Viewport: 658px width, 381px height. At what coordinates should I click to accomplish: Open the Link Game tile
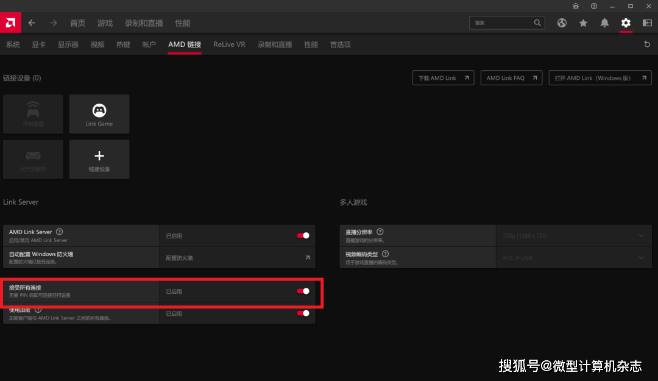pyautogui.click(x=99, y=114)
